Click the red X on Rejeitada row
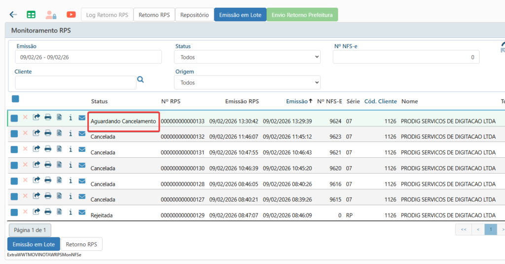This screenshot has width=505, height=264. [25, 212]
